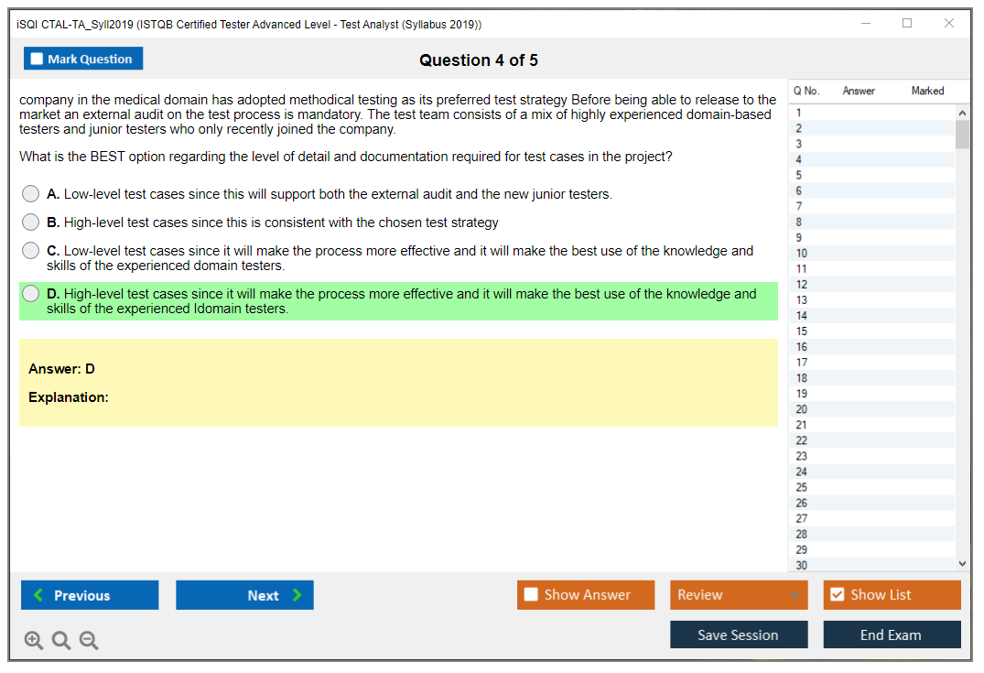Viewport: 984px width, 673px height.
Task: Go to the Next question
Action: [244, 595]
